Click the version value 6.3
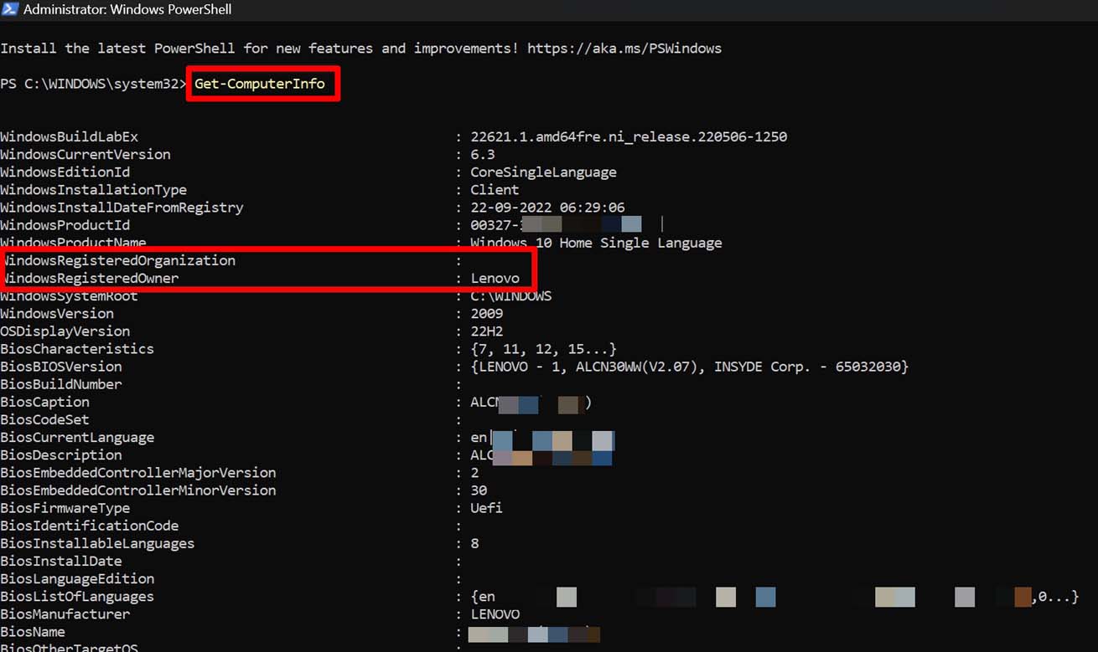Image resolution: width=1098 pixels, height=652 pixels. pos(483,154)
